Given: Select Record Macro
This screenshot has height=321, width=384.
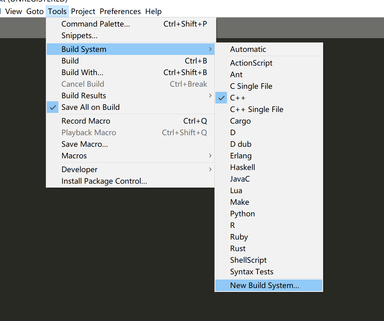Looking at the screenshot, I should 86,121.
